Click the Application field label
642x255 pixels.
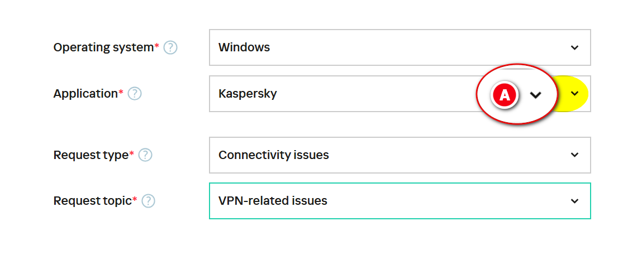(x=85, y=94)
